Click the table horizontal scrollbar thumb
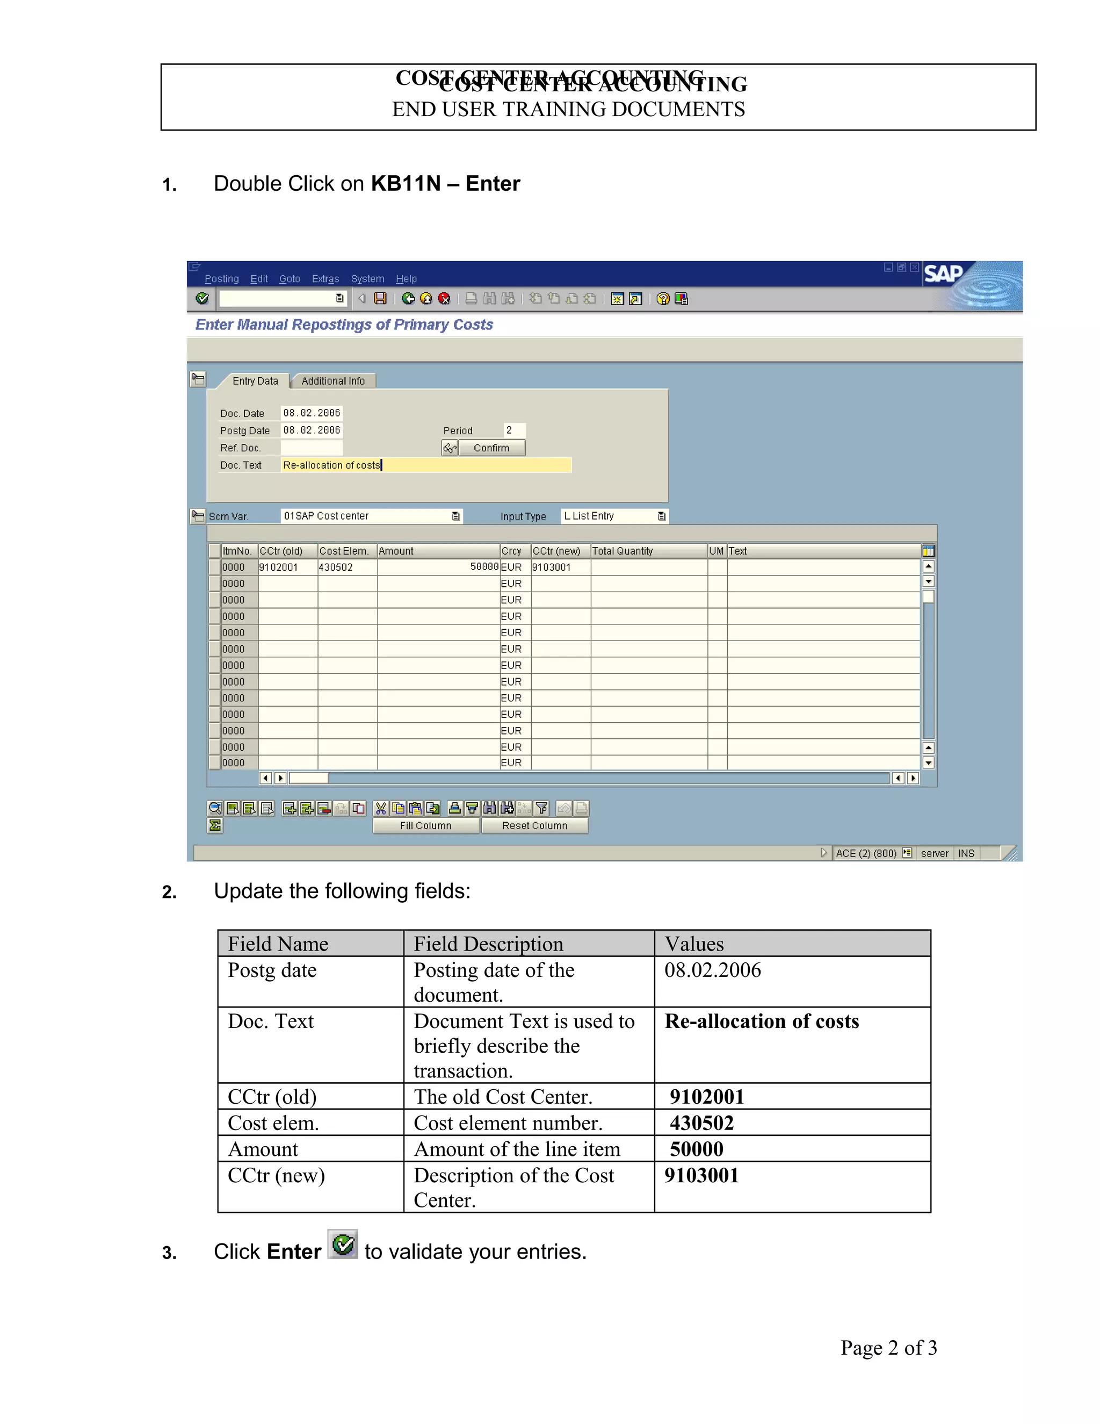 309,778
